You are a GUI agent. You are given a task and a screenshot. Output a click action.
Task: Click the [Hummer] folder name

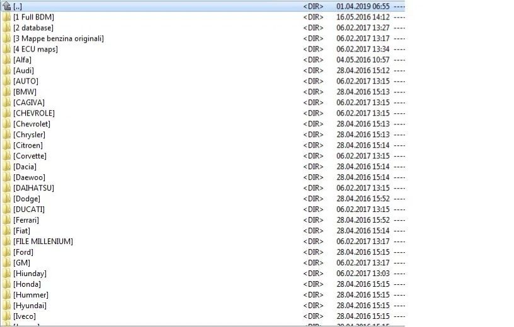[31, 295]
